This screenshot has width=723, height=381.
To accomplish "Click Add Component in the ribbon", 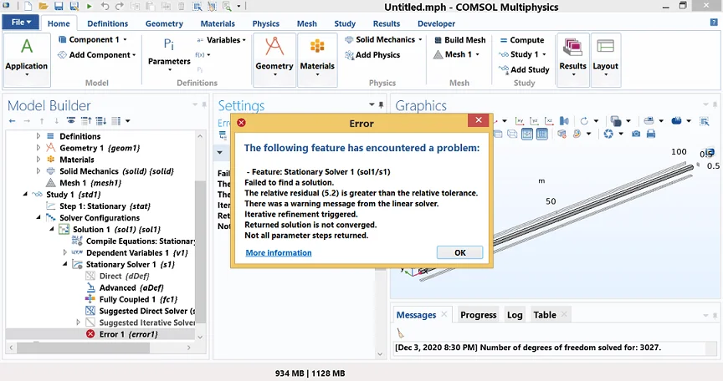I will [x=96, y=55].
